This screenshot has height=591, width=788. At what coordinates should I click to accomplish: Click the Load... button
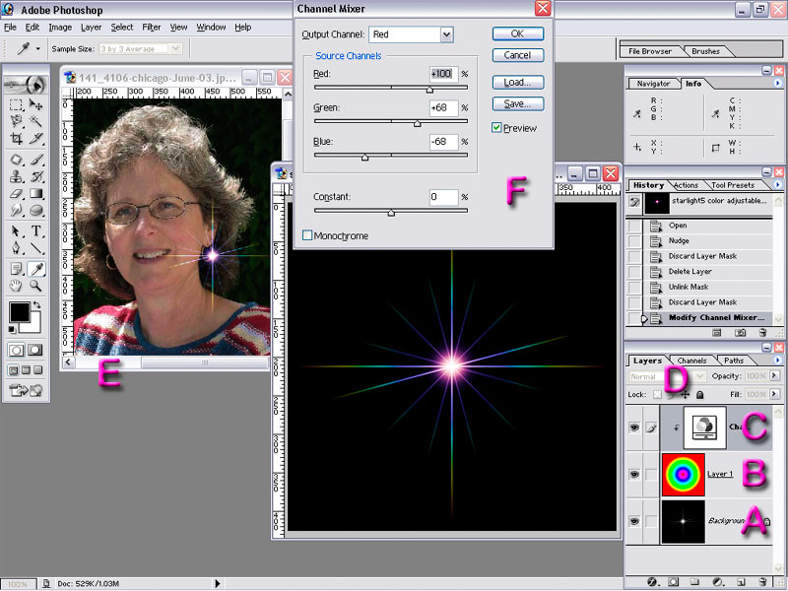[x=518, y=82]
